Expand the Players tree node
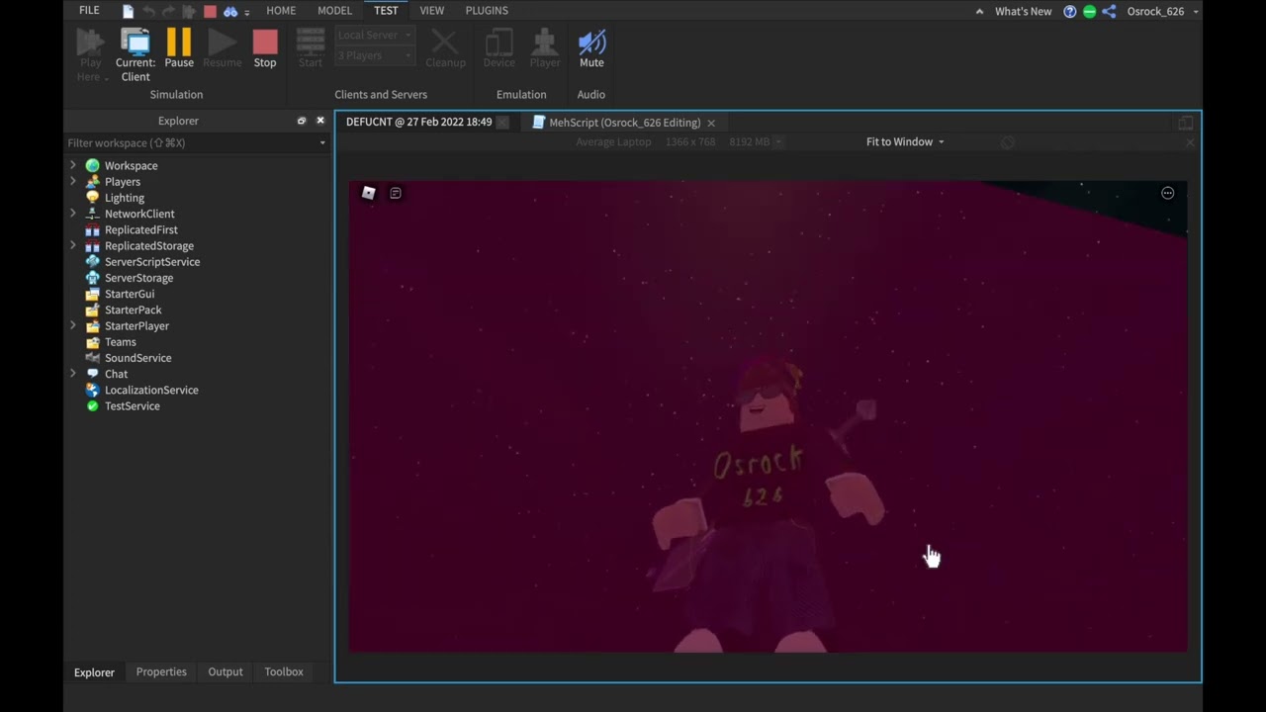 [x=72, y=181]
